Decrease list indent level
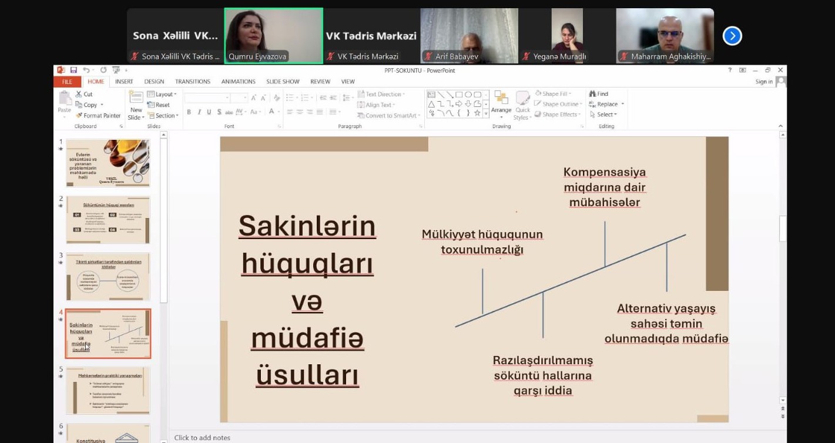Image resolution: width=835 pixels, height=443 pixels. [323, 98]
